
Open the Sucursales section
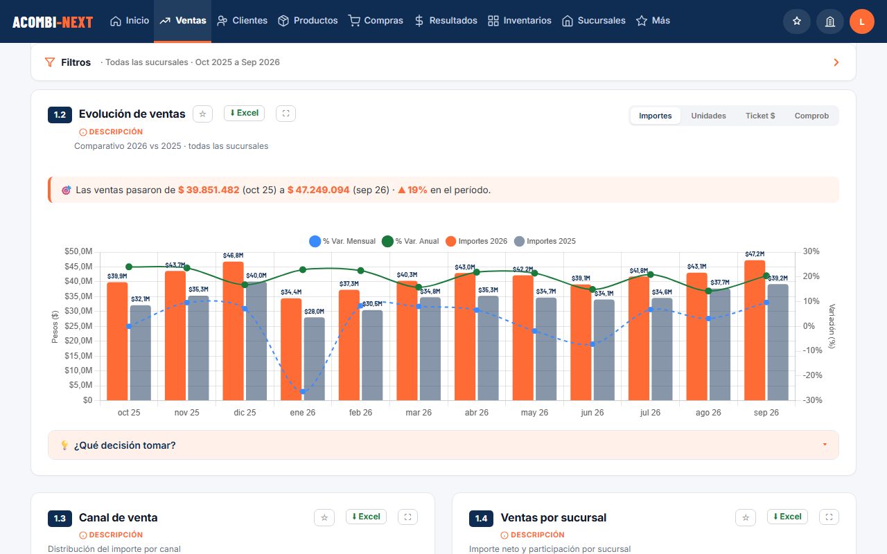coord(594,21)
